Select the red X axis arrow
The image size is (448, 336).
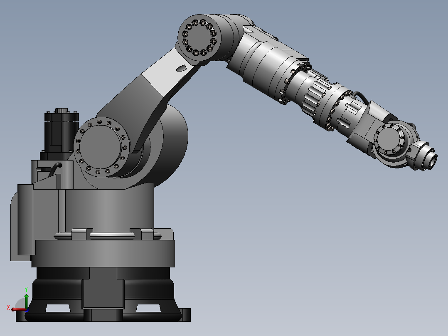17,309
